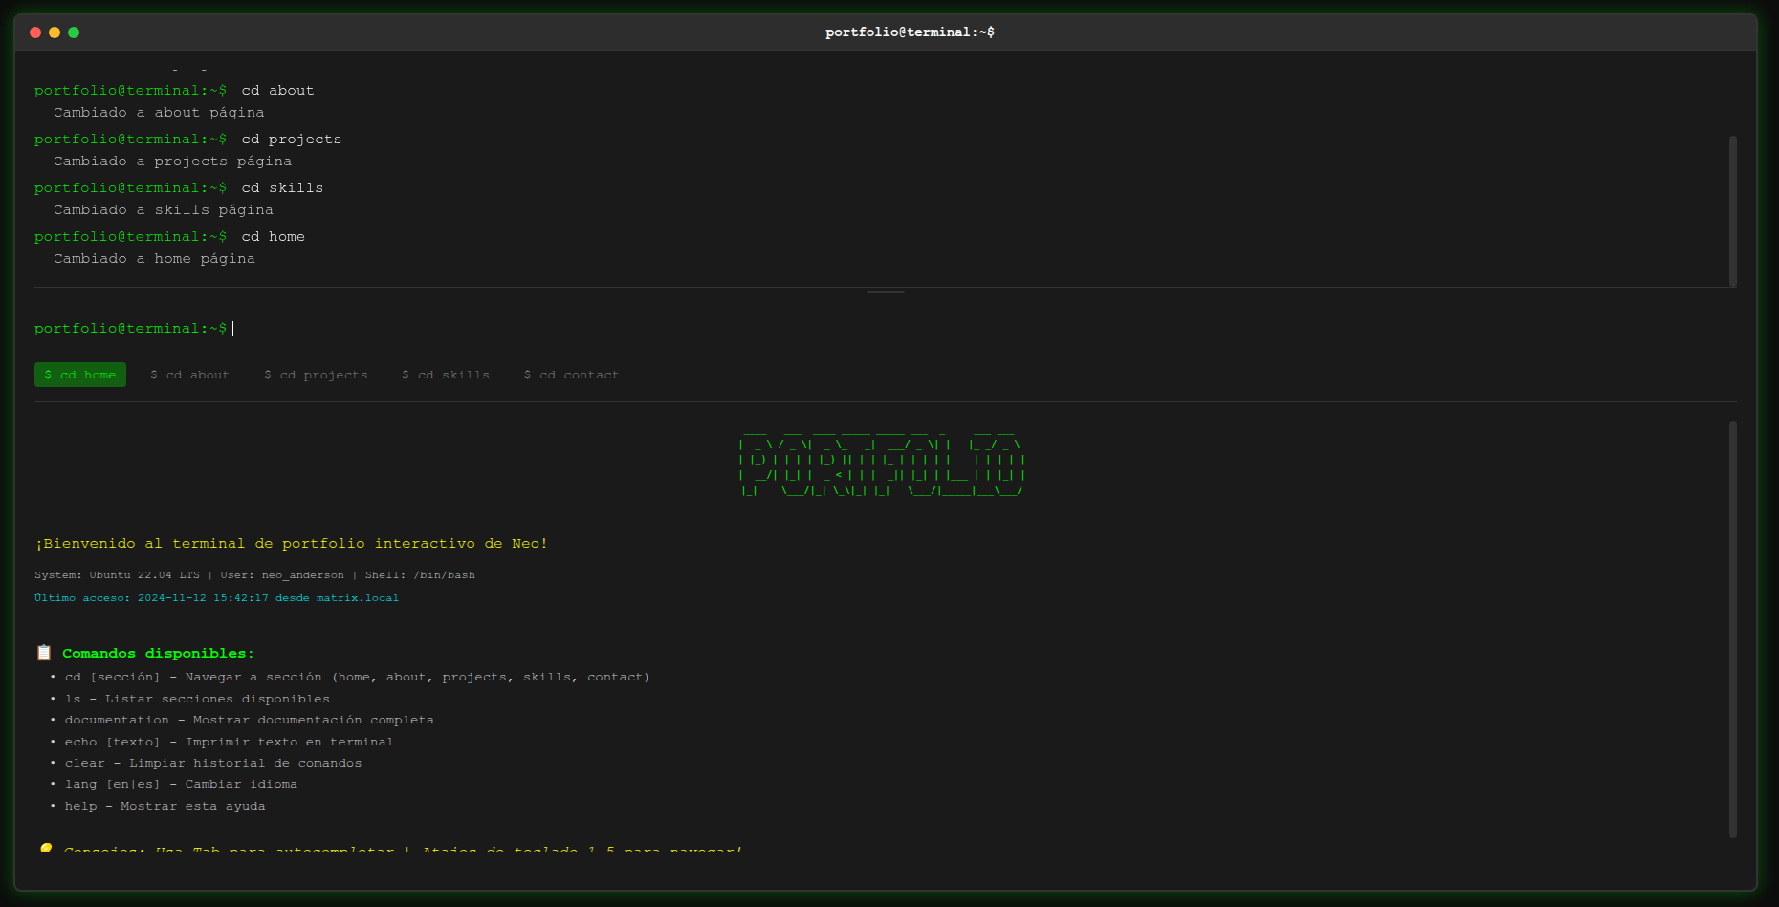Select the "$ cd home" navigation tab
This screenshot has width=1779, height=907.
[80, 375]
